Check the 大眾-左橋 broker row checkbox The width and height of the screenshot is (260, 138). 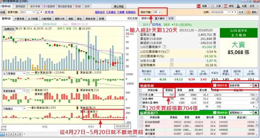[x=141, y=95]
